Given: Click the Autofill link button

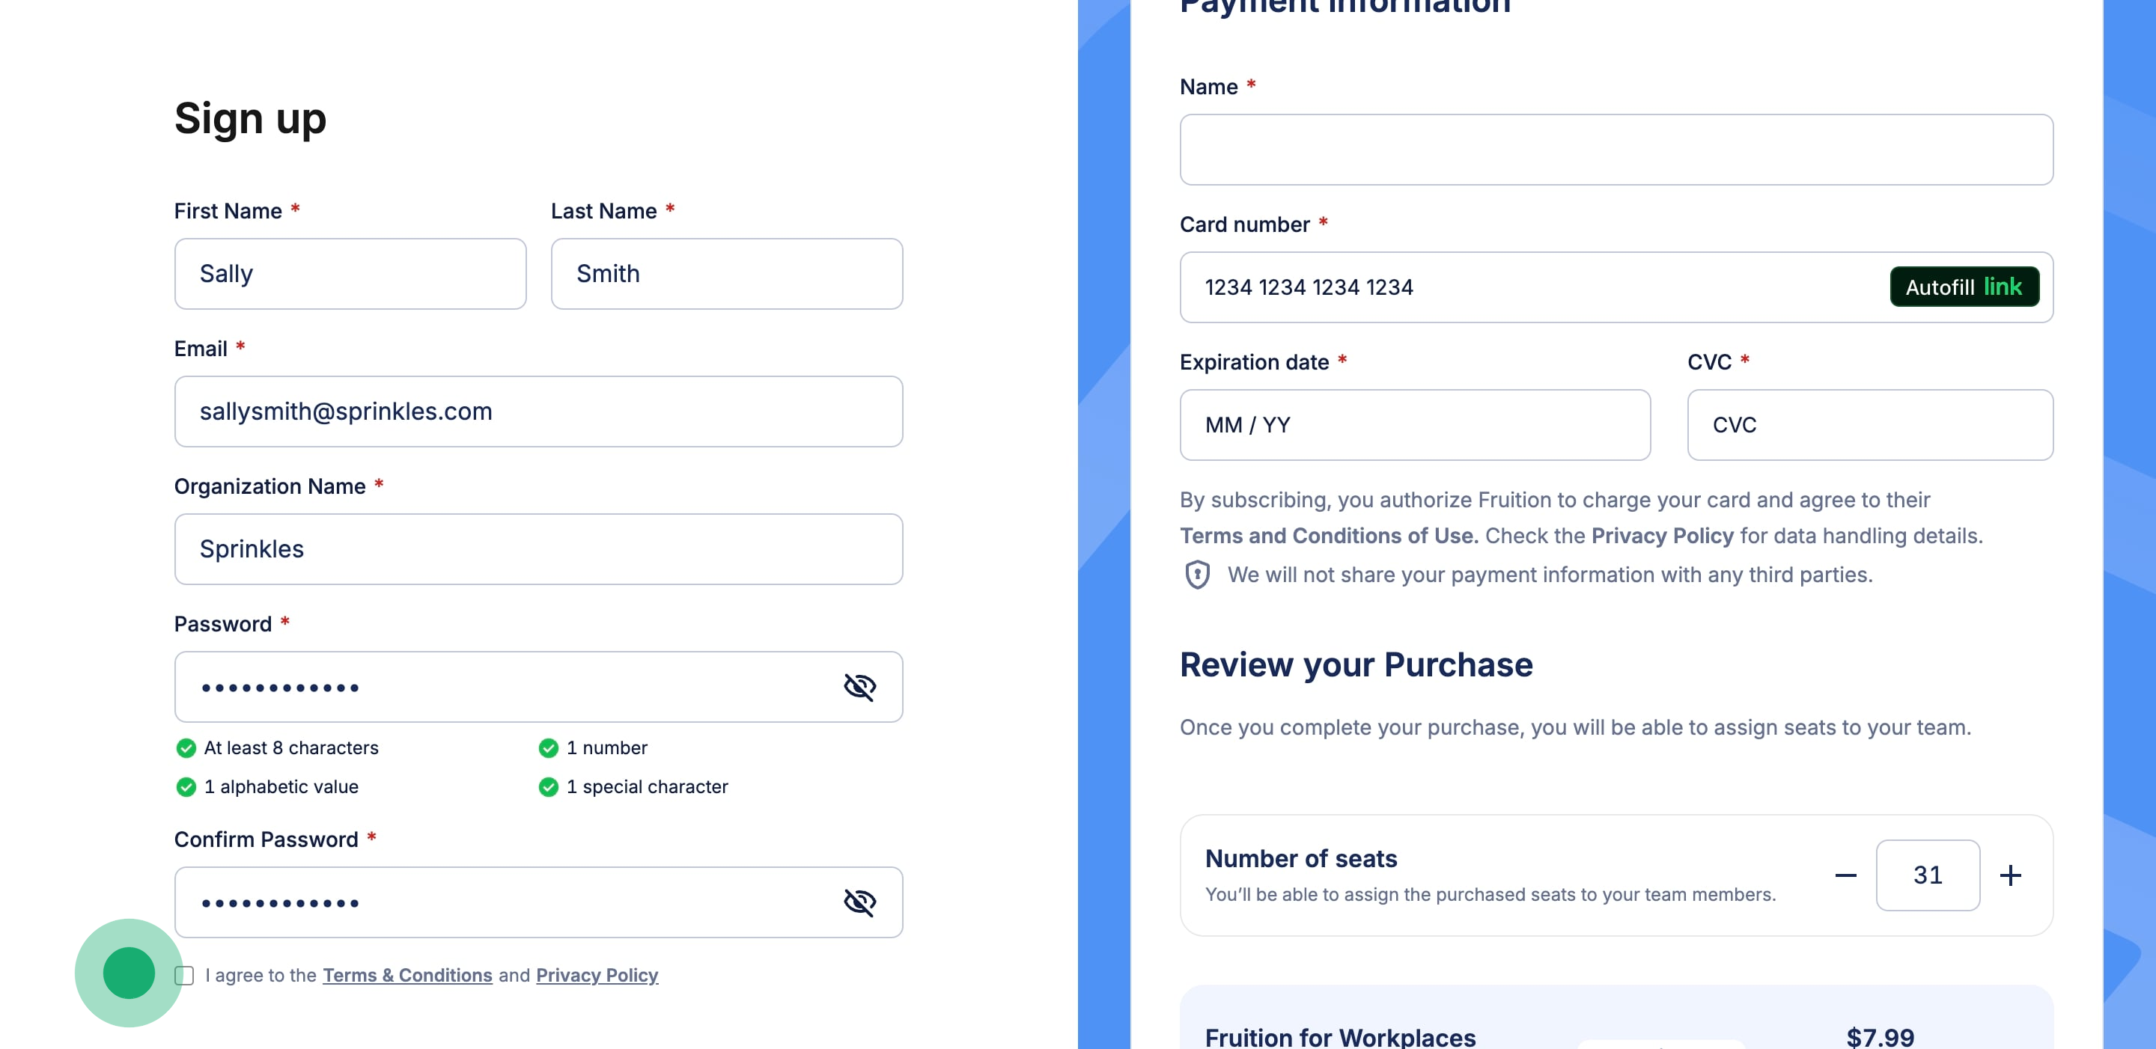Looking at the screenshot, I should click(1964, 287).
